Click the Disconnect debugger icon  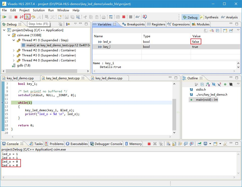pyautogui.click(x=21, y=17)
